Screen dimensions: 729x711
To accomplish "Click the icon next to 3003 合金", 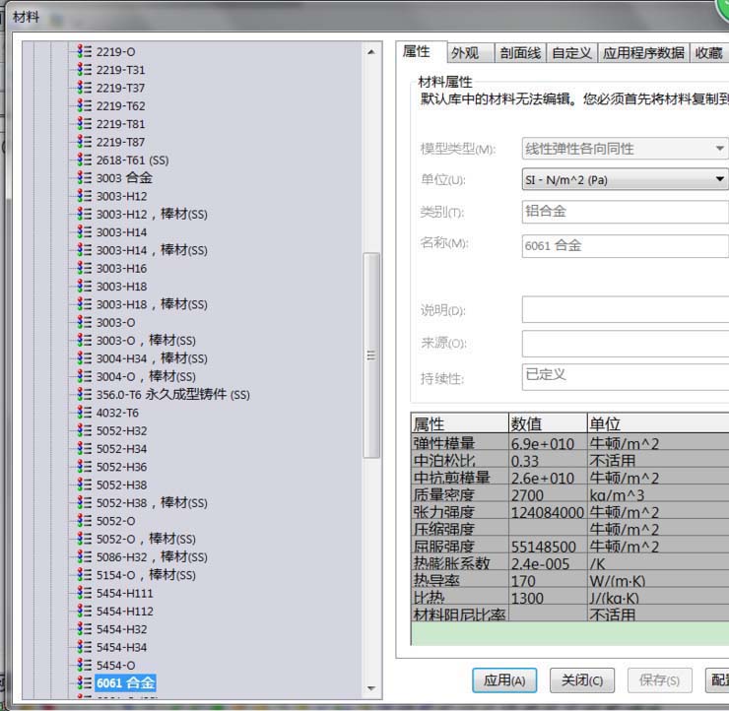I will tap(85, 178).
